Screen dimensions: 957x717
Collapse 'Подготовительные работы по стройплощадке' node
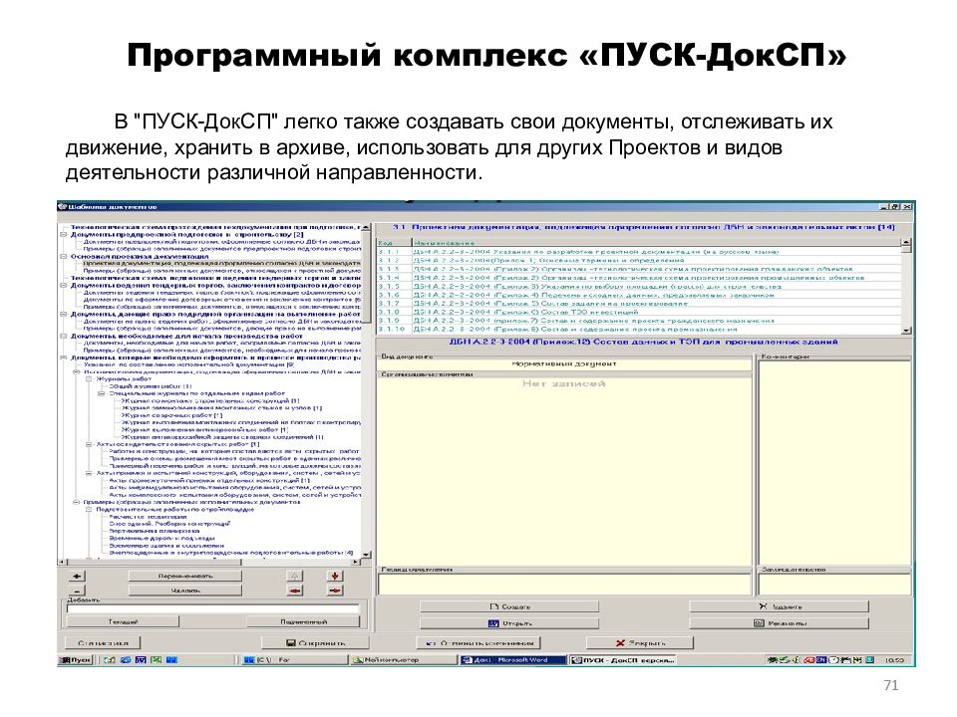[x=89, y=509]
